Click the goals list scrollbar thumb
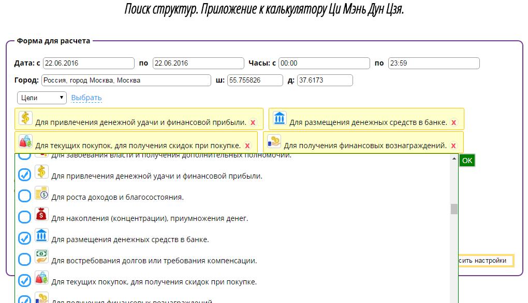This screenshot has height=303, width=528. coord(454,209)
